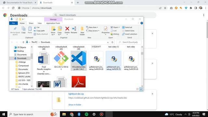The height and width of the screenshot is (117, 208).
Task: Switch to large icons view button
Action: point(141,89)
